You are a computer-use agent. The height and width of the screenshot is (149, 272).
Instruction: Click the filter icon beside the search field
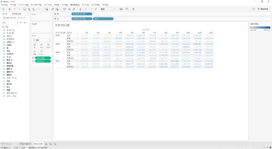click(21, 23)
